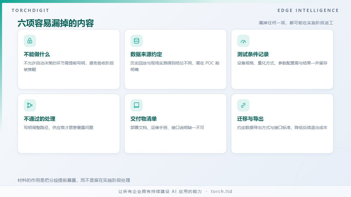Screen dimensions: 351x197
Task: Click the subtitle 漏掉任何一项，都可能在实施阶段返工
Action: click(x=296, y=23)
